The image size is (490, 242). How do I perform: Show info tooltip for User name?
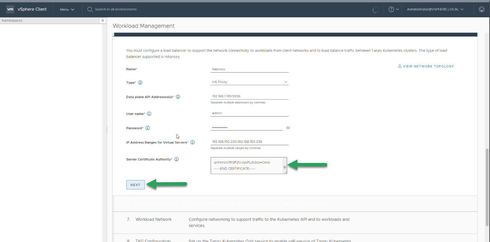[x=149, y=114]
